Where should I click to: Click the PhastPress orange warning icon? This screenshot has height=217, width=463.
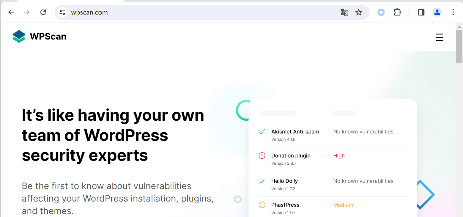262,205
